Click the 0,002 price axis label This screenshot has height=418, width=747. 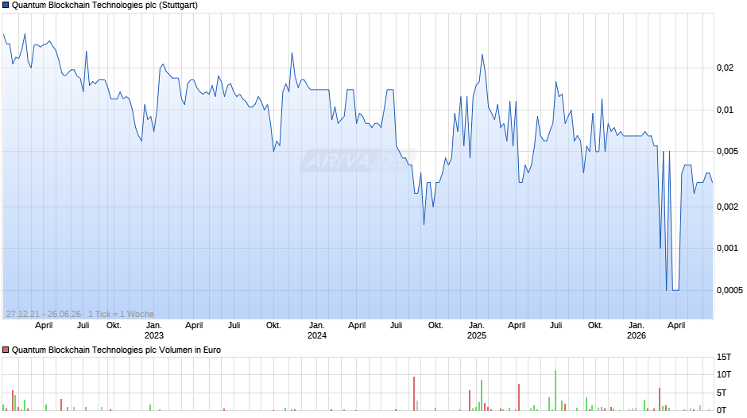click(727, 207)
